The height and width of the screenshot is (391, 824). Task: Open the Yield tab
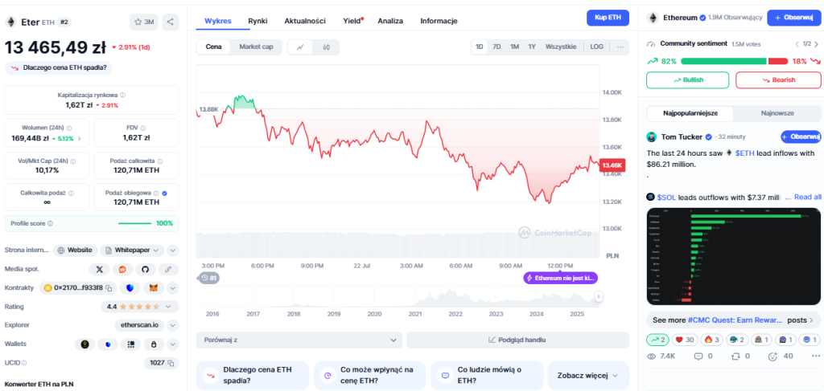click(x=352, y=21)
